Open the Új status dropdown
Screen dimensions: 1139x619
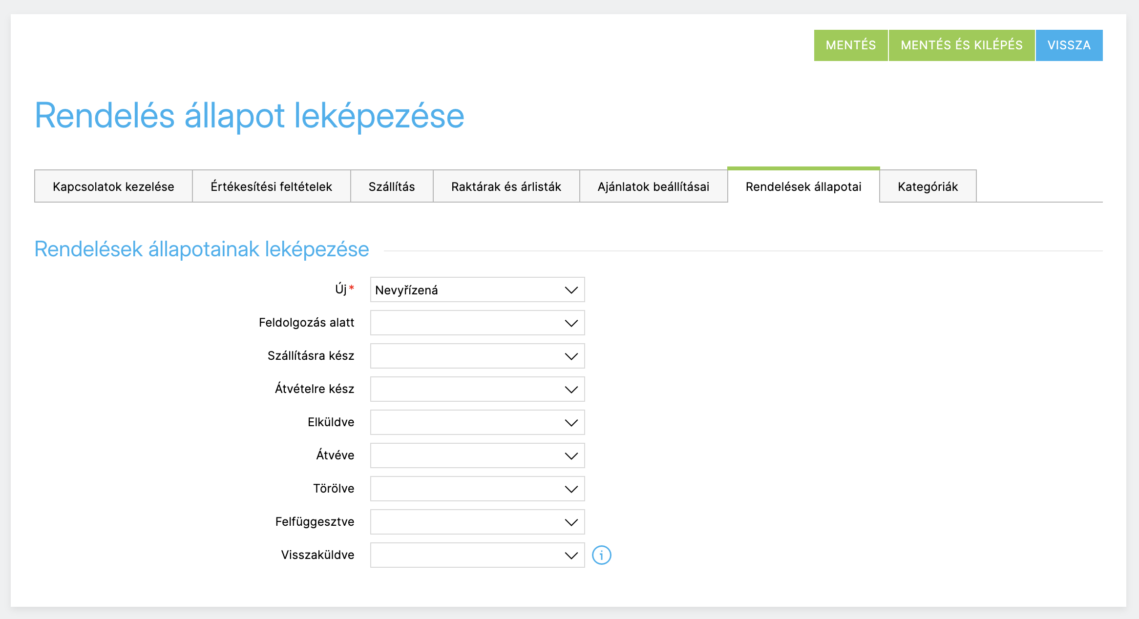(477, 290)
